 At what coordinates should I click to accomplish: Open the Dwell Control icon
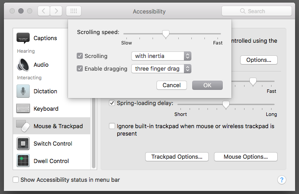(x=23, y=160)
